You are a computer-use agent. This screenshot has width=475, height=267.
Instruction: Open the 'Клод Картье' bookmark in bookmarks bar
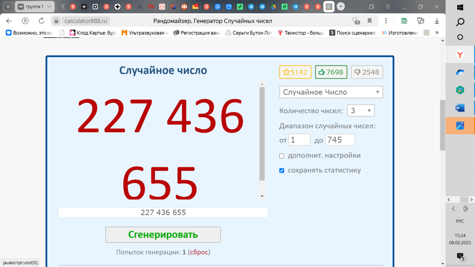click(x=93, y=33)
